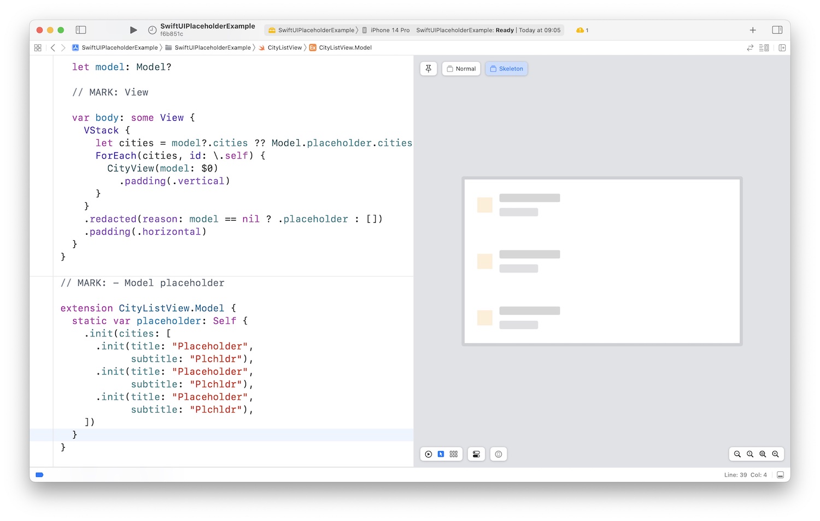820x521 pixels.
Task: Toggle the left navigator sidebar
Action: pyautogui.click(x=81, y=30)
